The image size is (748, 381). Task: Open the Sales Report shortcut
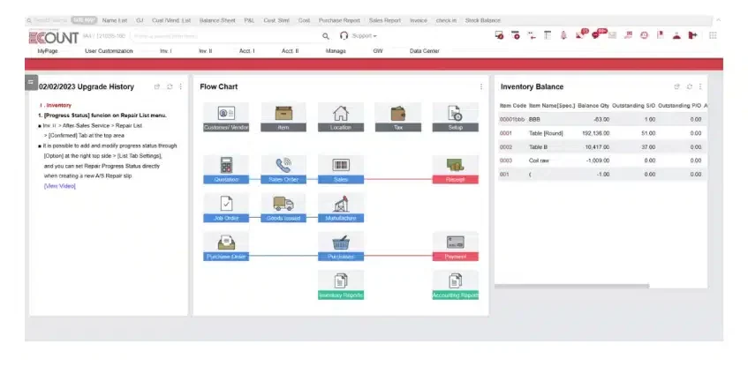point(385,20)
